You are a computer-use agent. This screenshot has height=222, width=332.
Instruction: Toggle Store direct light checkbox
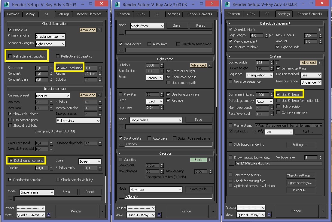click(x=168, y=71)
